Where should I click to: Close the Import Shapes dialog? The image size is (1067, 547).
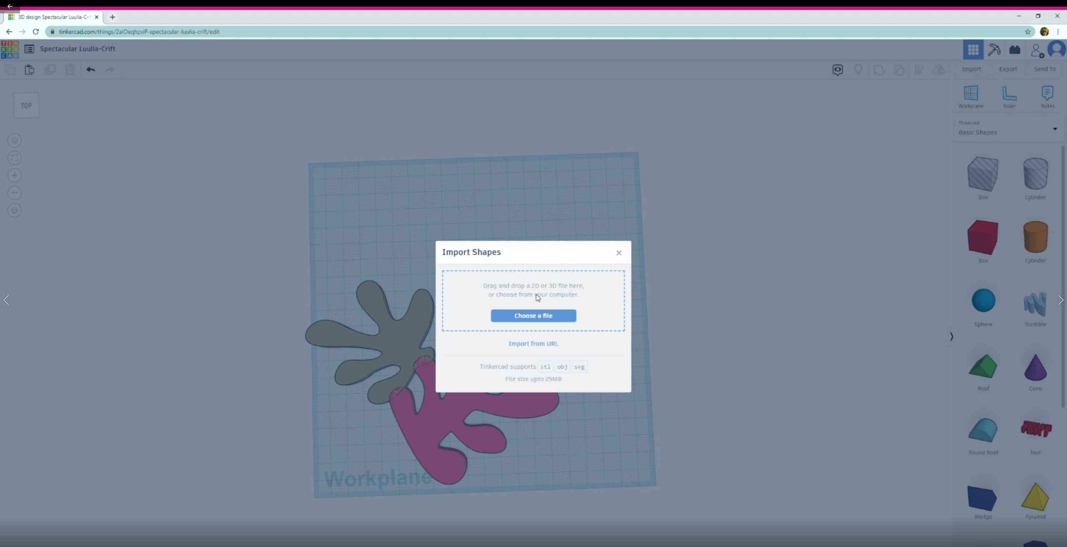click(x=619, y=252)
